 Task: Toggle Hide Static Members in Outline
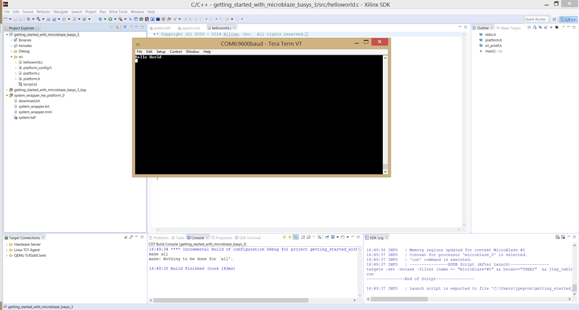545,27
